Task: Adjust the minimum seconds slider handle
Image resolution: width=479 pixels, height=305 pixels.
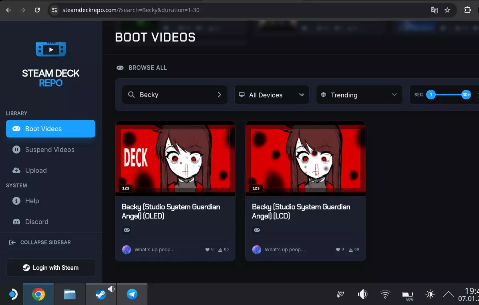Action: [431, 95]
